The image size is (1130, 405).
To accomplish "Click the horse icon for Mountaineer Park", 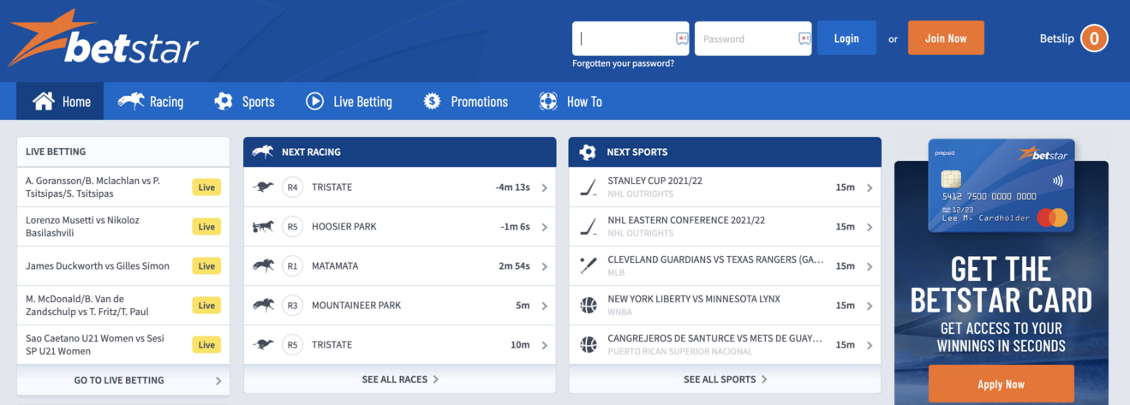I will (x=263, y=306).
